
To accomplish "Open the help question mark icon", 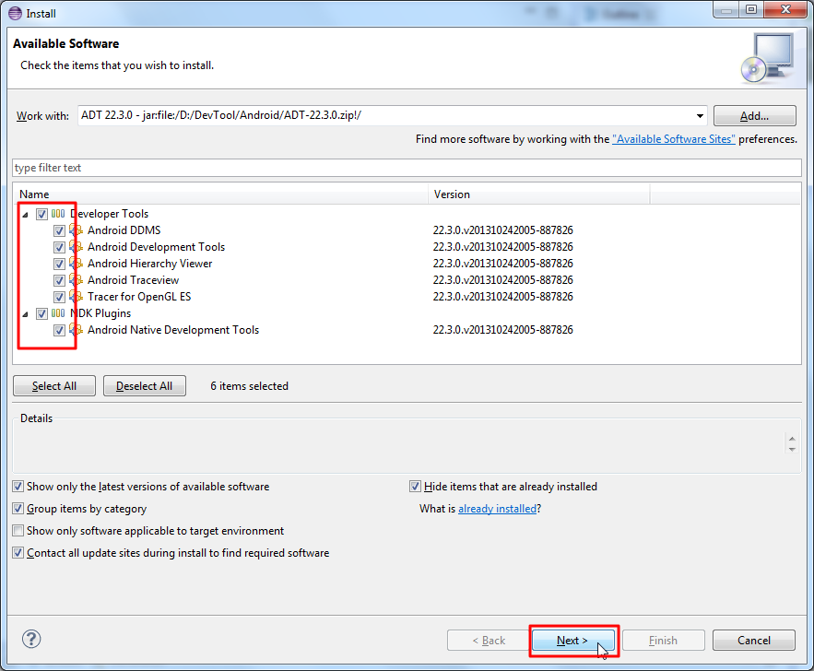I will pyautogui.click(x=31, y=639).
